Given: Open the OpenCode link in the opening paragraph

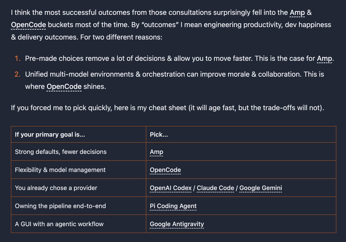Looking at the screenshot, I should 28,25.
